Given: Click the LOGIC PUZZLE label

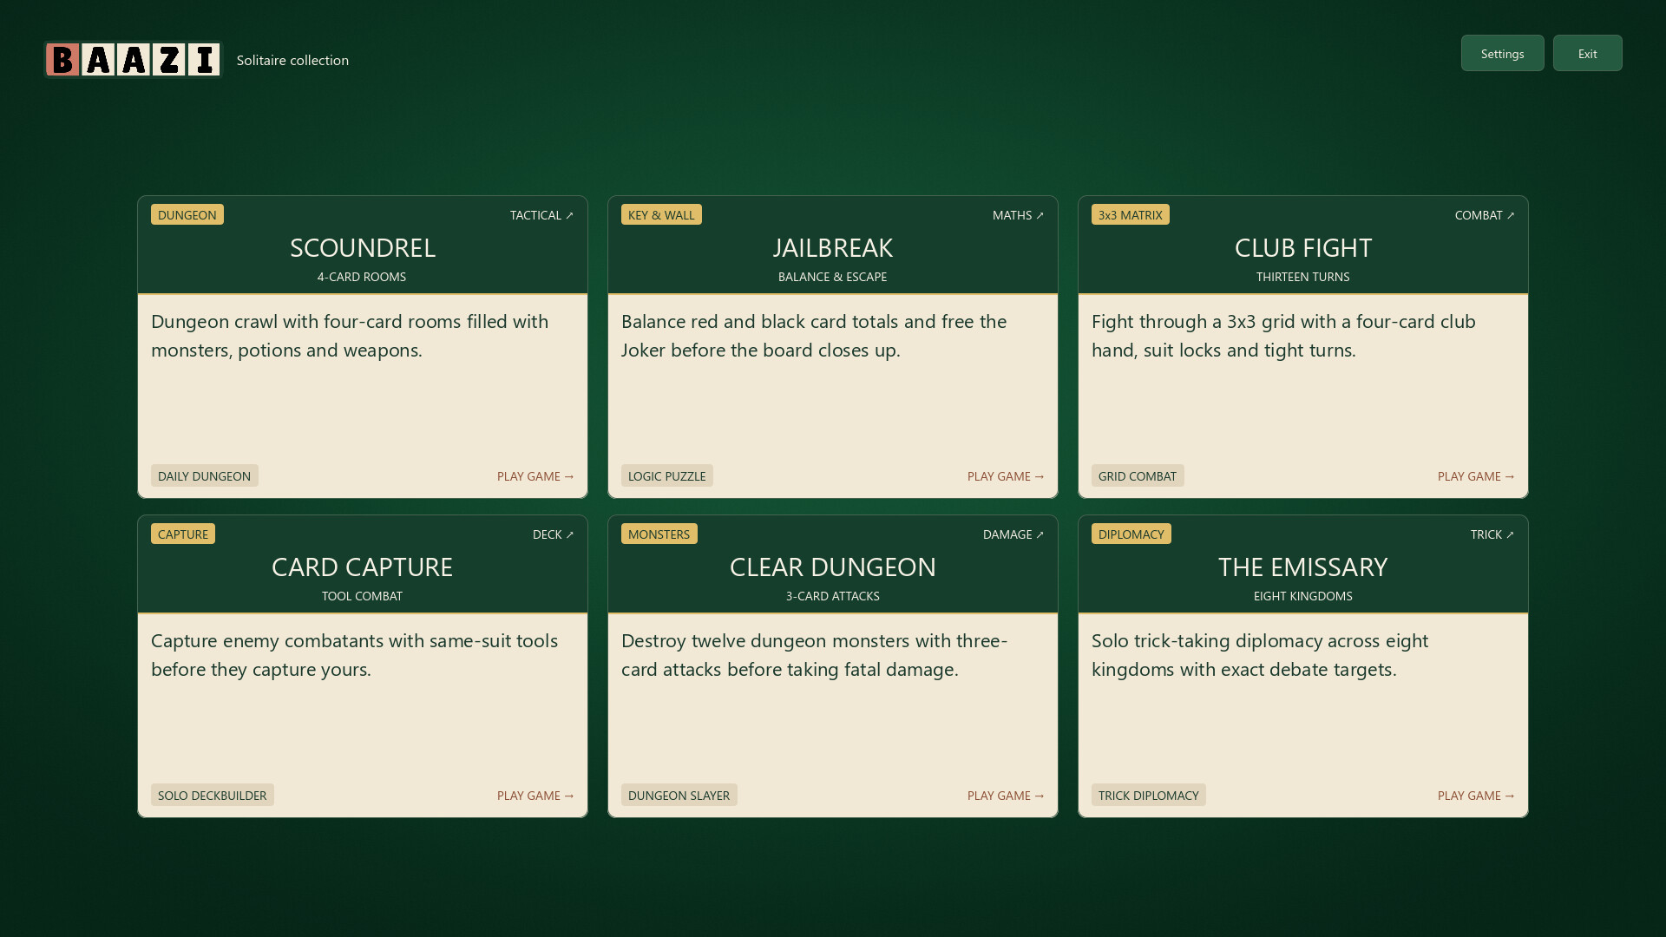Looking at the screenshot, I should coord(667,475).
